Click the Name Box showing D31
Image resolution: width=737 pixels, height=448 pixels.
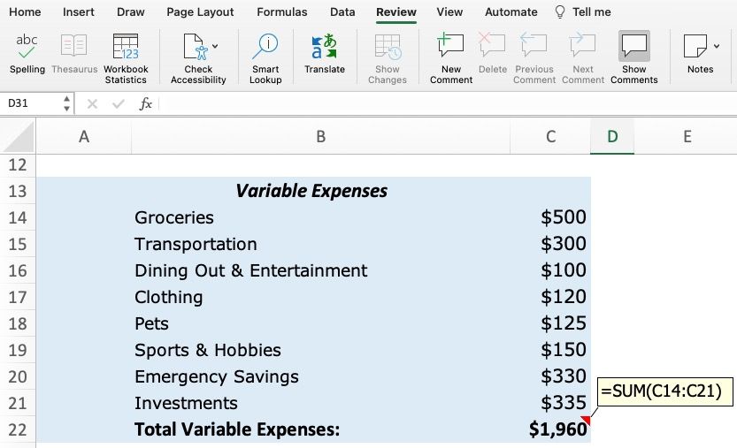(31, 103)
